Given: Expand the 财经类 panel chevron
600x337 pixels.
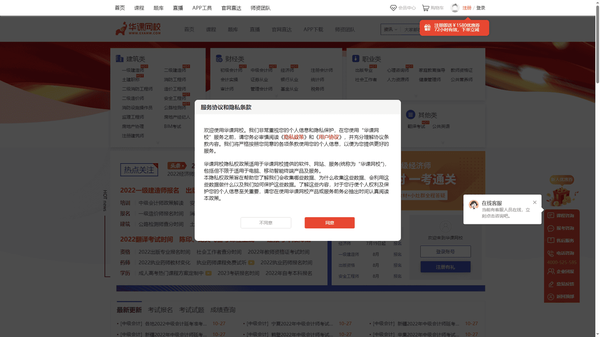Looking at the screenshot, I should (x=276, y=97).
